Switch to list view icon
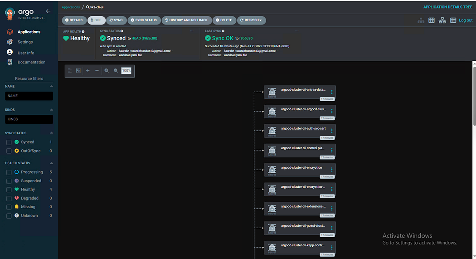The height and width of the screenshot is (259, 476). click(x=453, y=20)
